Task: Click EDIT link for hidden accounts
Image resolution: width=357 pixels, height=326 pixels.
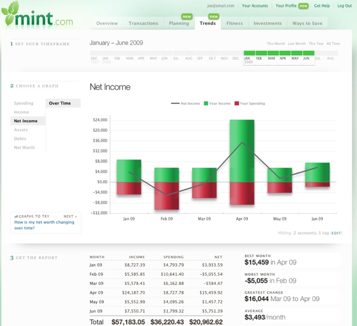Action: pos(336,233)
